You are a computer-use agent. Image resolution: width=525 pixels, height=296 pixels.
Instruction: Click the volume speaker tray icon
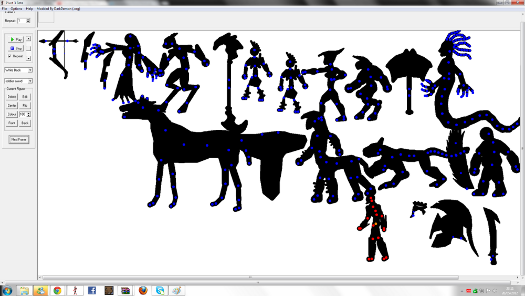[x=495, y=291]
